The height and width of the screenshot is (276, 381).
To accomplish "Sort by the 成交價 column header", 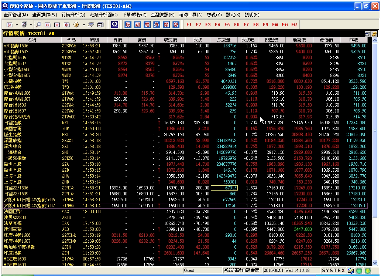I will point(170,40).
